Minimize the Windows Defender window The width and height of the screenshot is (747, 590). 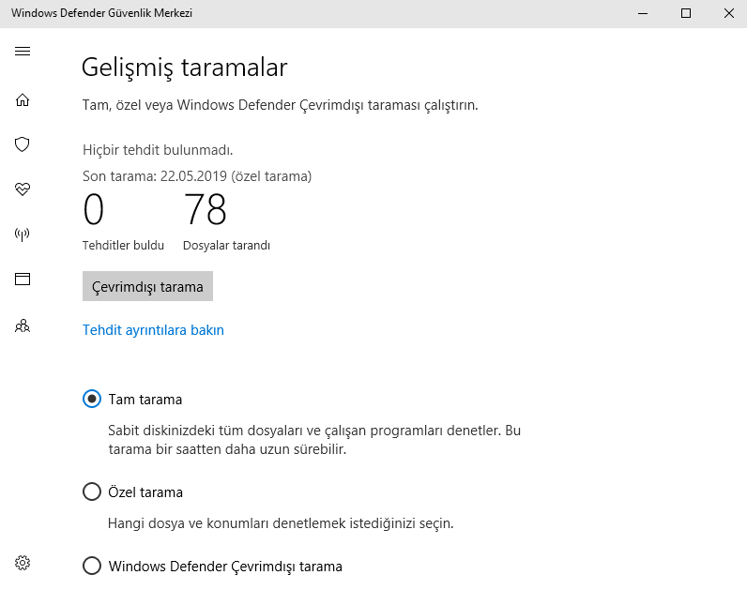tap(643, 13)
